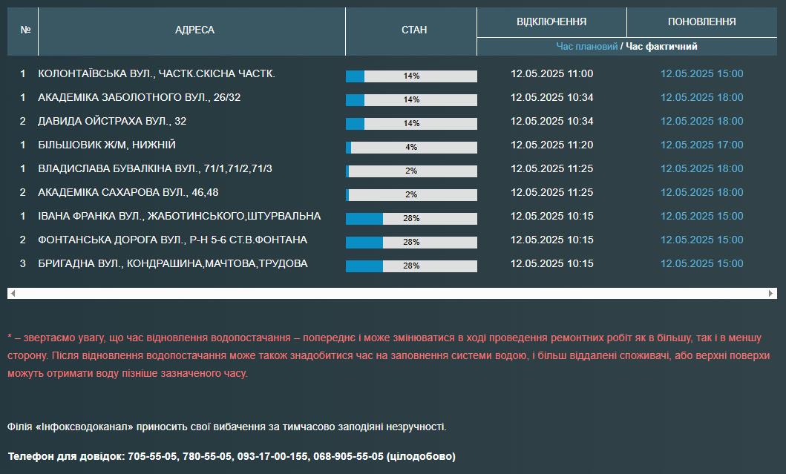Click the right arrow of horizontal scrollbar
Image resolution: width=786 pixels, height=474 pixels.
click(771, 294)
